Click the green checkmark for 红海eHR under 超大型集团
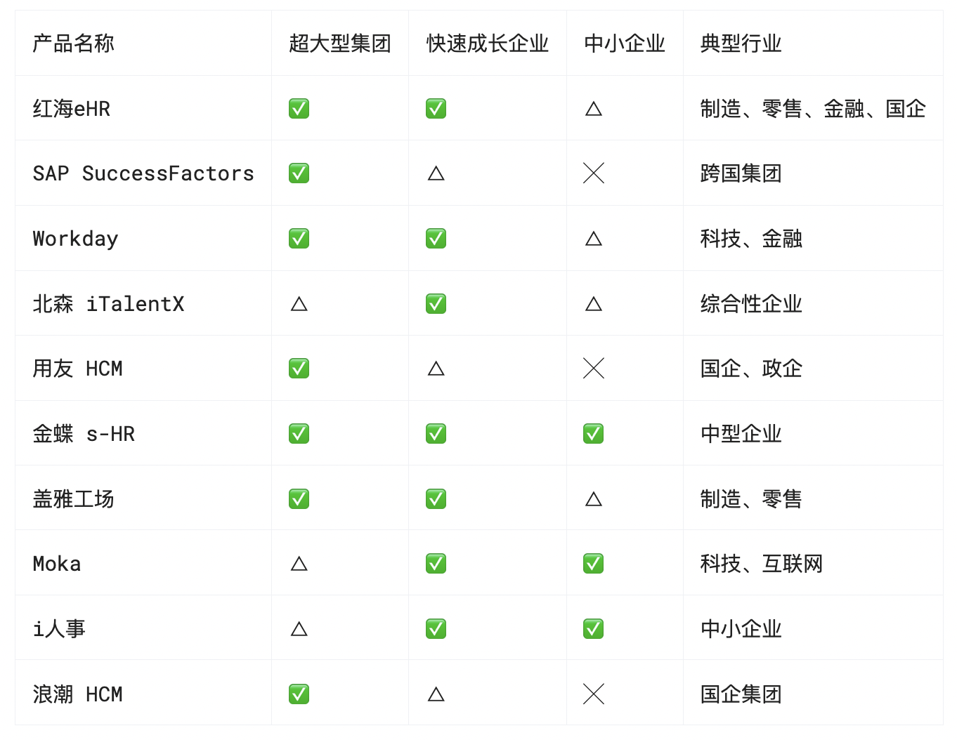Image resolution: width=957 pixels, height=740 pixels. tap(299, 109)
